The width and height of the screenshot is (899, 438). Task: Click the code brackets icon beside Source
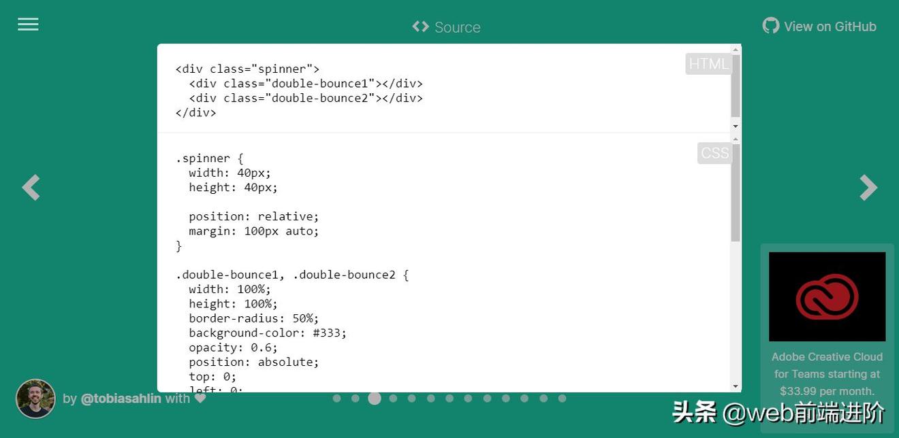coord(420,26)
